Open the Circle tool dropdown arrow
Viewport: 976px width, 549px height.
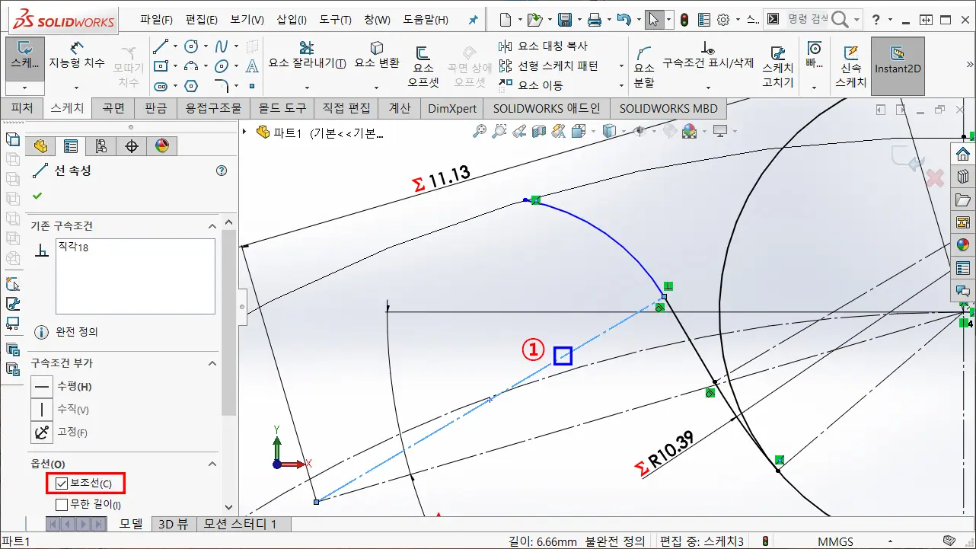point(206,46)
